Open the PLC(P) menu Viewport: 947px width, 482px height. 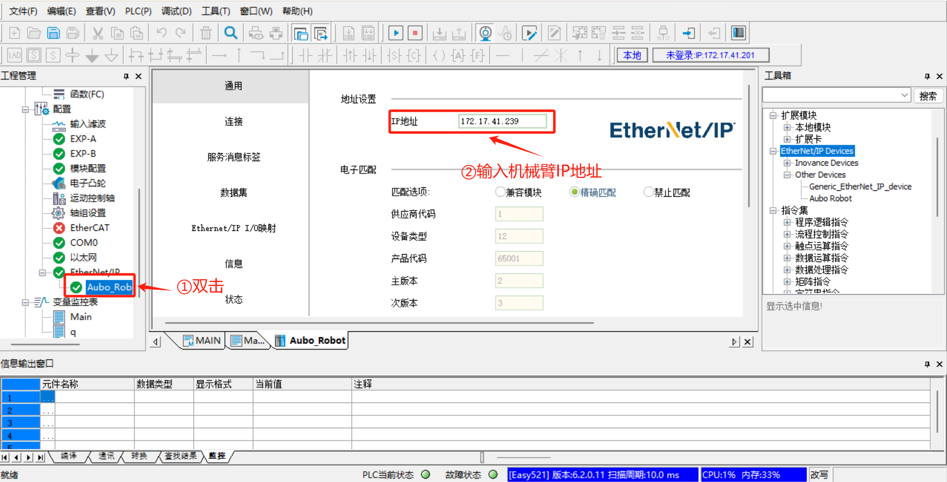click(x=138, y=11)
